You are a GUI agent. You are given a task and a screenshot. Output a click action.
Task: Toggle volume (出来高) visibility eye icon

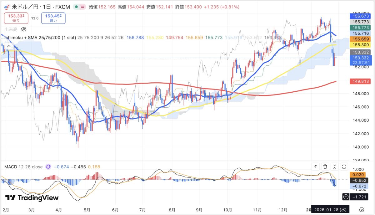coord(23,29)
